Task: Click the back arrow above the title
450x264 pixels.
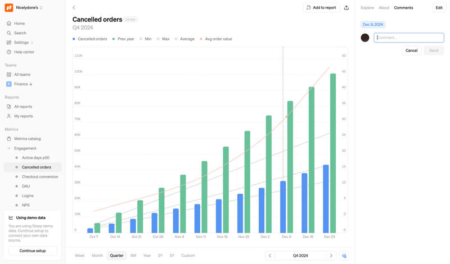Action: (x=74, y=8)
